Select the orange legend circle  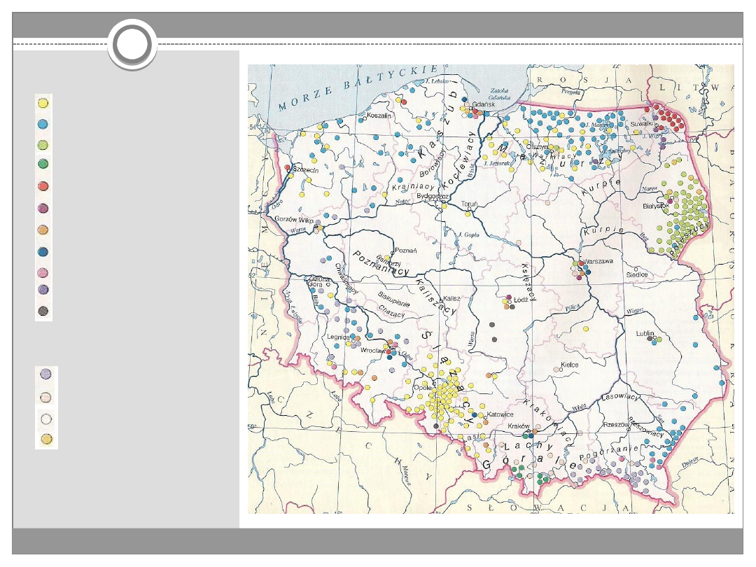(43, 229)
